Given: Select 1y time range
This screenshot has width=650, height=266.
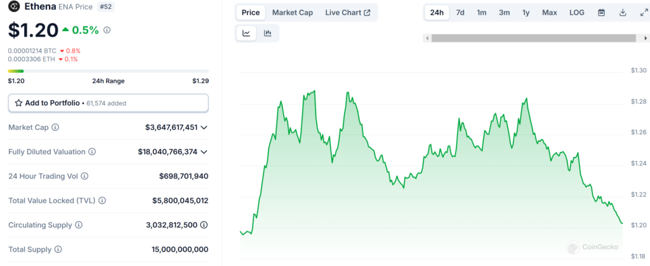Looking at the screenshot, I should (x=526, y=13).
